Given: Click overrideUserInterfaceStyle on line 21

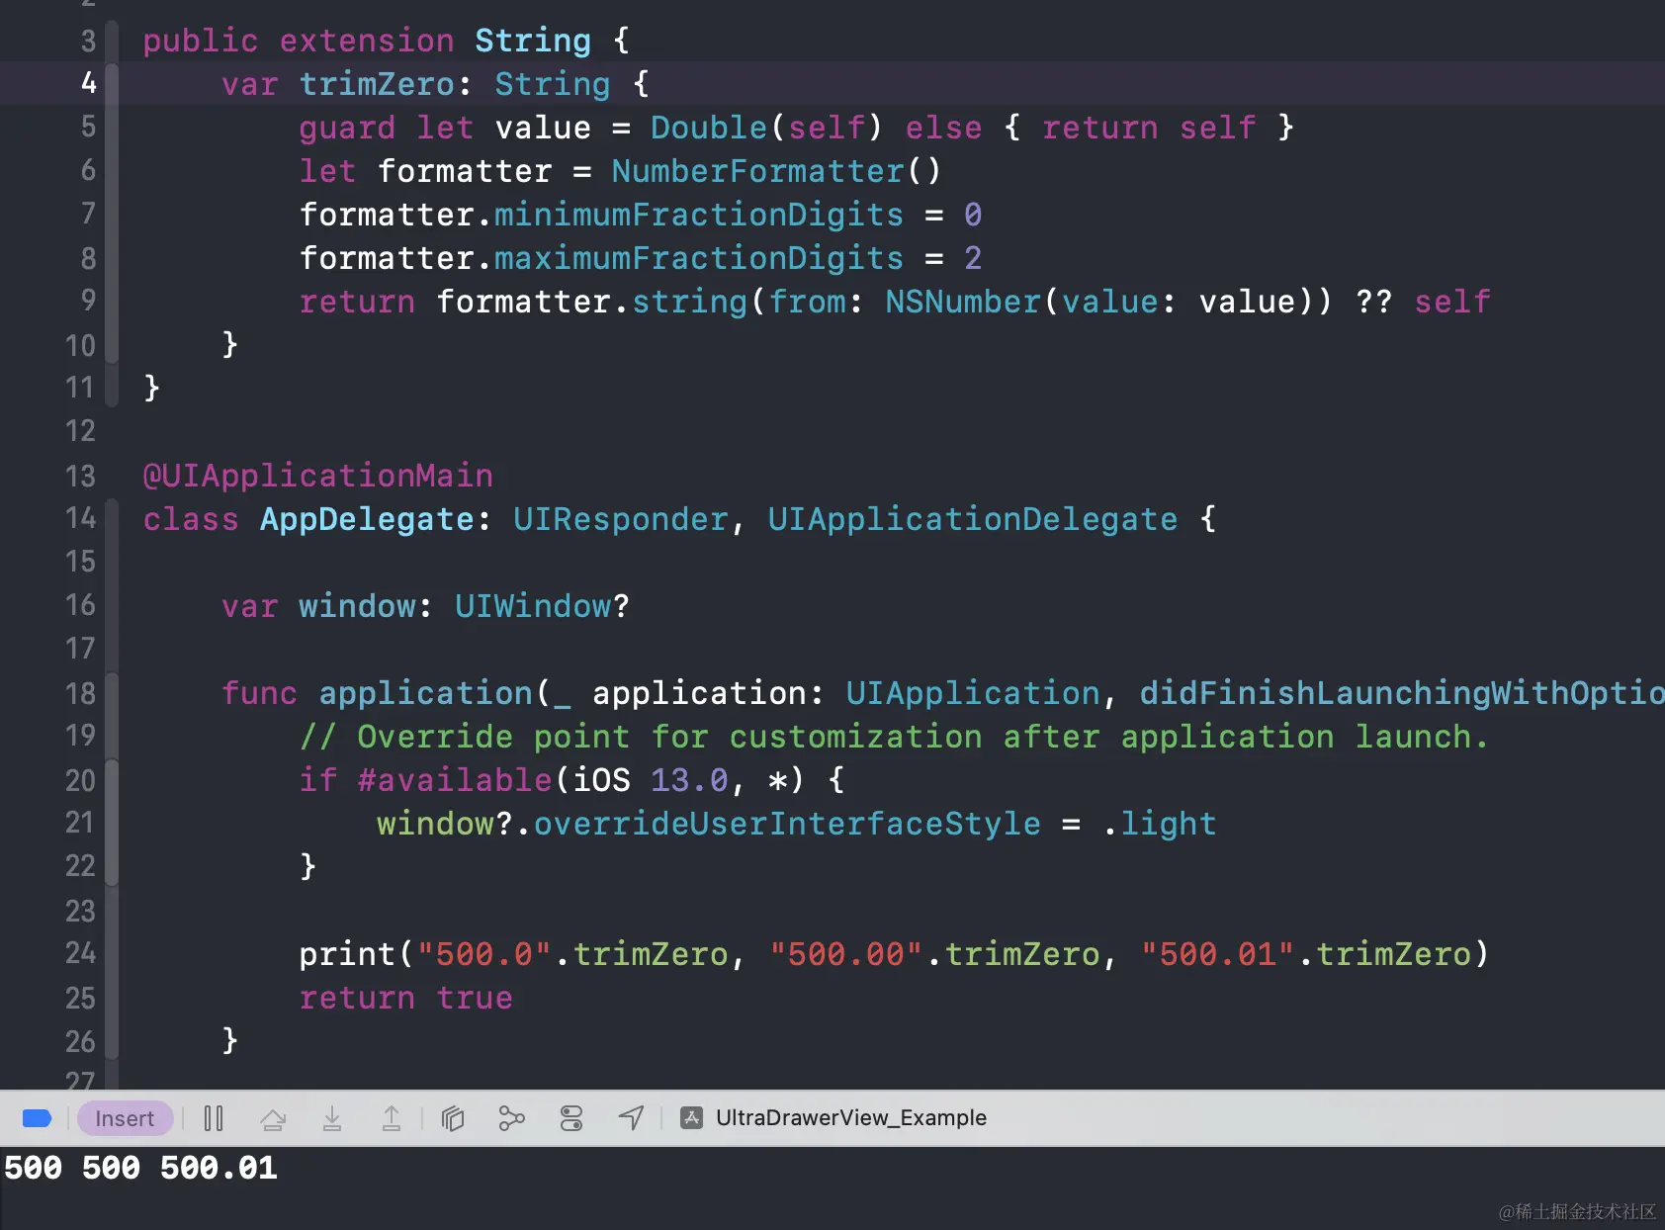Looking at the screenshot, I should point(787,824).
